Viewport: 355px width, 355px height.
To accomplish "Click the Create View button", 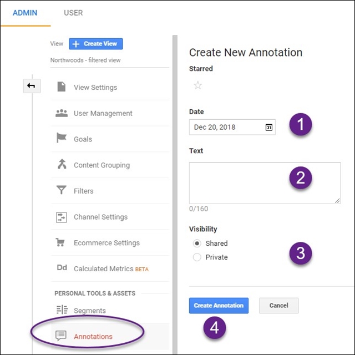I will [x=96, y=44].
